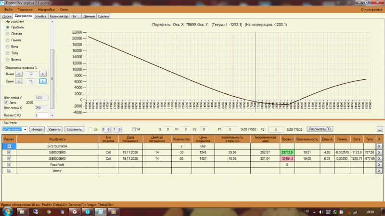
Task: Switch to the Сделки tab
Action: coord(103,16)
